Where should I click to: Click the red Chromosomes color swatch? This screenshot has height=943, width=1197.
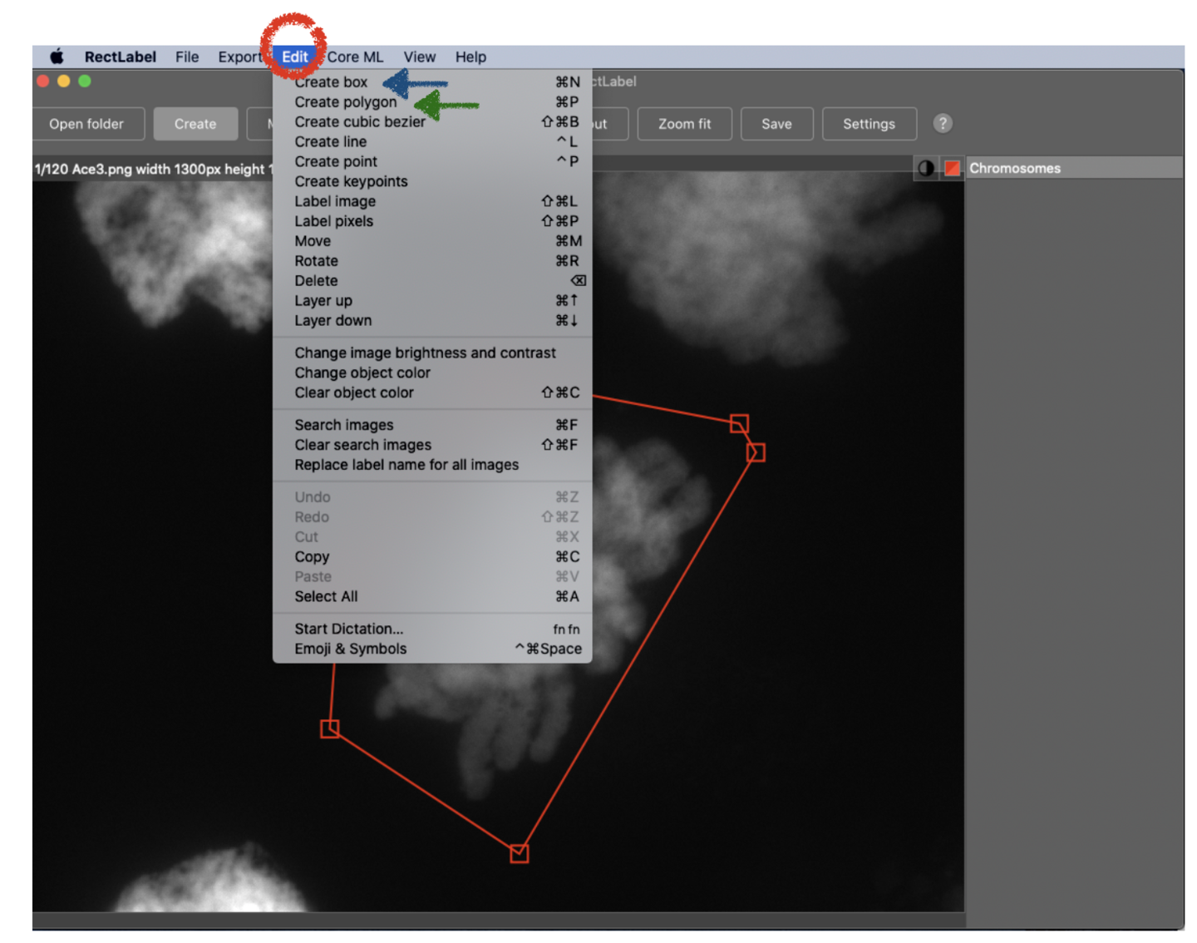click(x=952, y=169)
